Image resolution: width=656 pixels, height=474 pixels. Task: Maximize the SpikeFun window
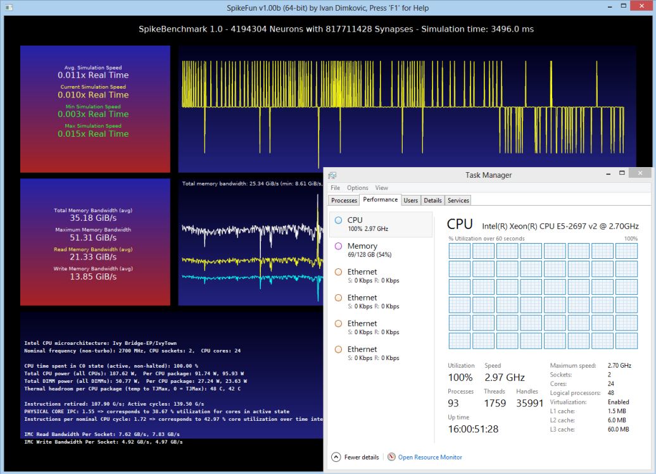pyautogui.click(x=623, y=6)
